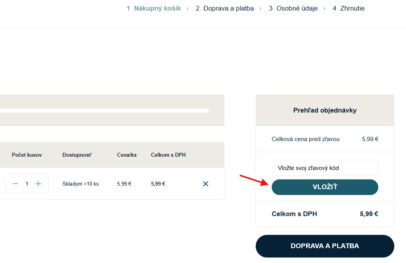Decrease item quantity with minus icon

(x=15, y=184)
